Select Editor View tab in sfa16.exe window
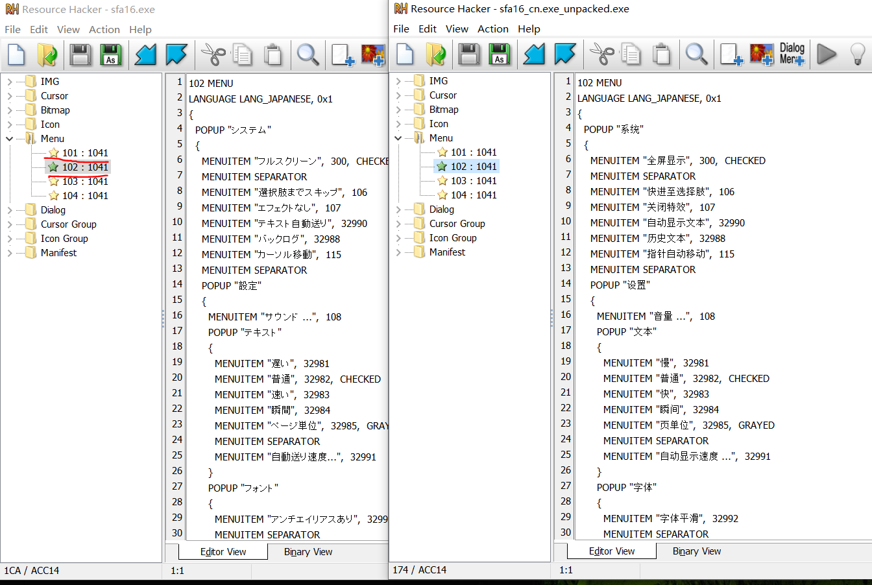This screenshot has width=872, height=585. [223, 552]
